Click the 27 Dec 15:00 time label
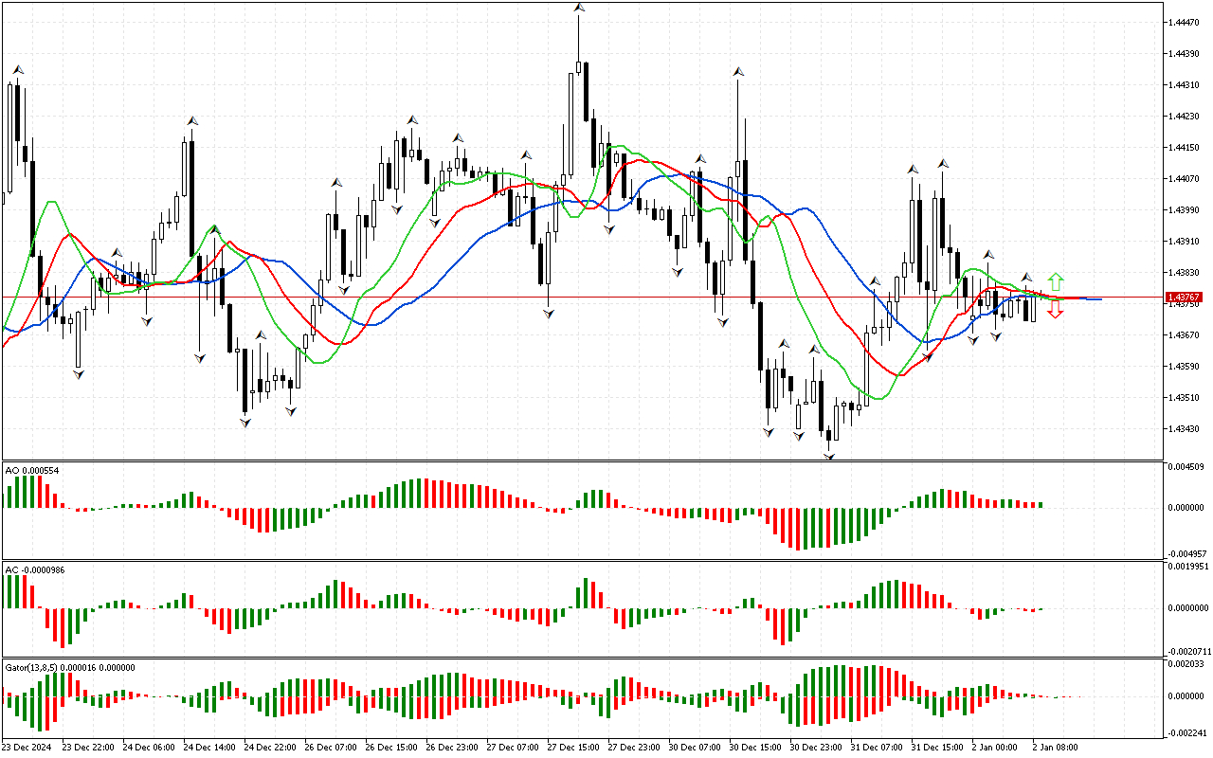Screen dimensions: 1213x758 coord(573,748)
